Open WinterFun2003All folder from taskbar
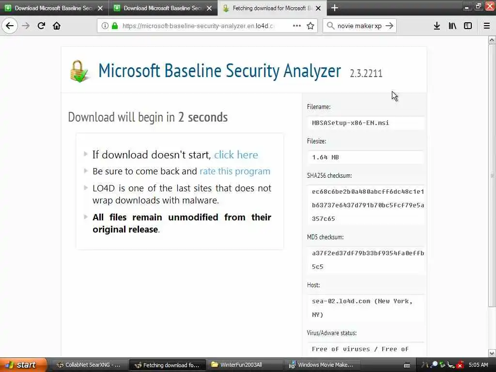 point(245,365)
